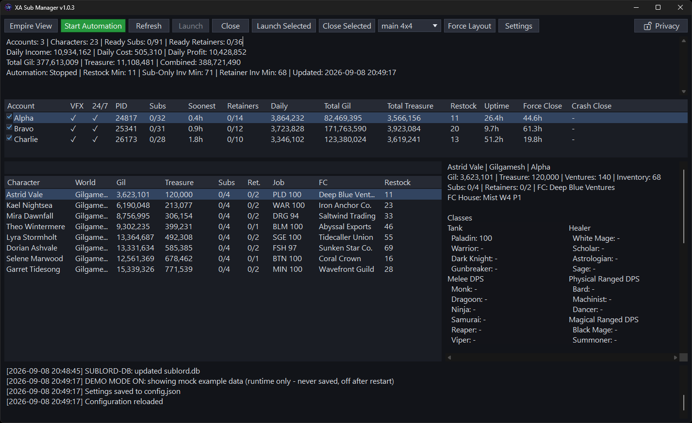
Task: Click the Privacy lock icon button
Action: point(660,26)
